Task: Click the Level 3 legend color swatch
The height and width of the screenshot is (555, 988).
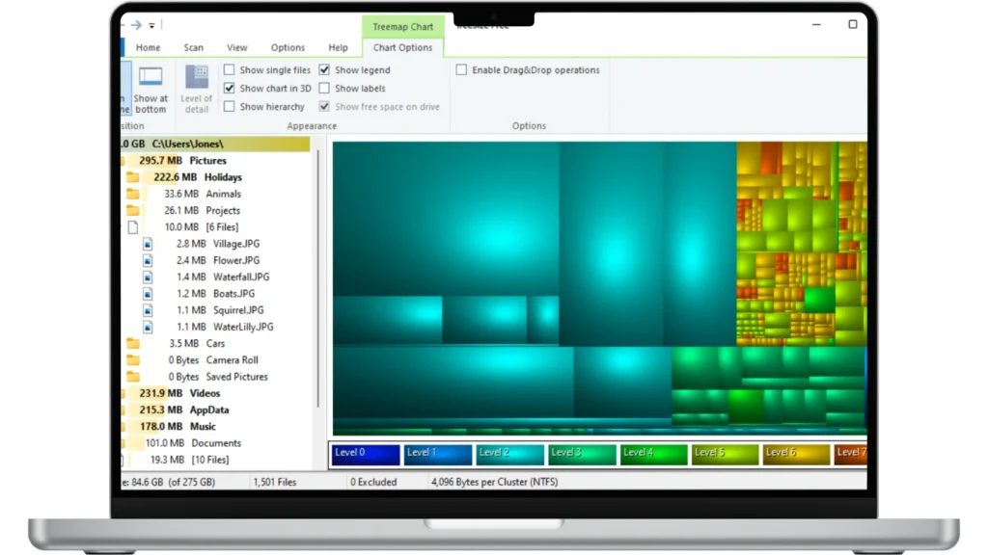Action: (x=582, y=454)
